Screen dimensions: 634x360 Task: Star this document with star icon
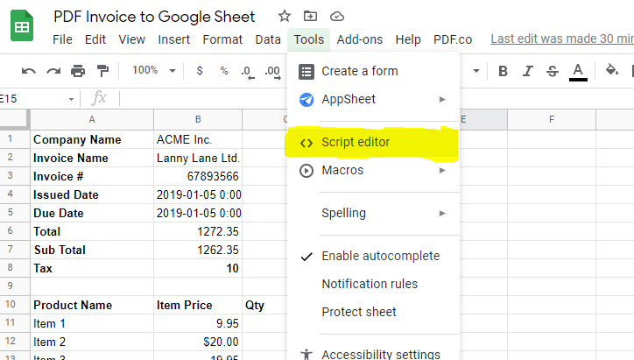284,16
